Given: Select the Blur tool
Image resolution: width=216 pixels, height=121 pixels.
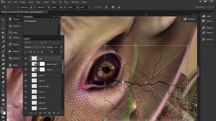Looking at the screenshot, I should [x=3, y=73].
